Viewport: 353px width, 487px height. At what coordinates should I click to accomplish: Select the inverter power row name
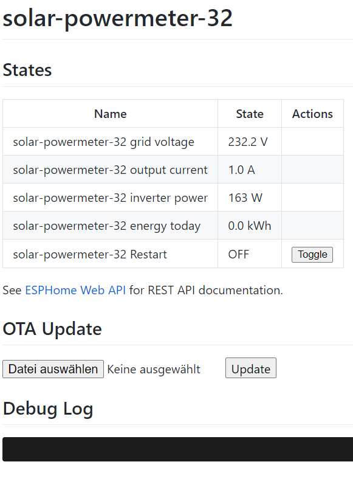point(110,198)
